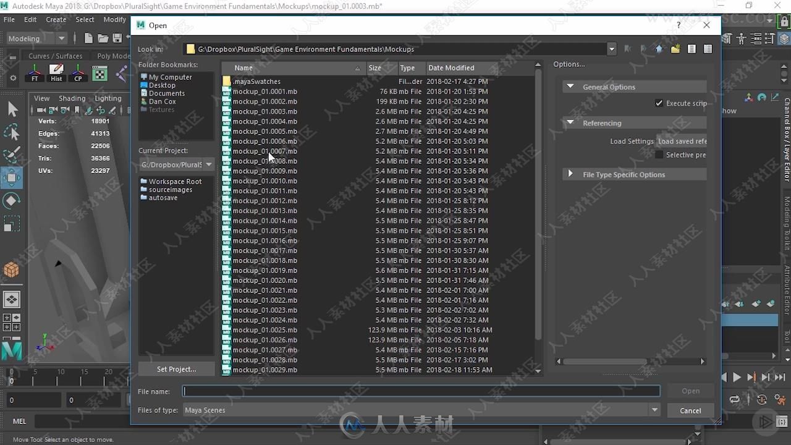Click the Open dialog help question mark
This screenshot has width=791, height=445.
pos(679,25)
